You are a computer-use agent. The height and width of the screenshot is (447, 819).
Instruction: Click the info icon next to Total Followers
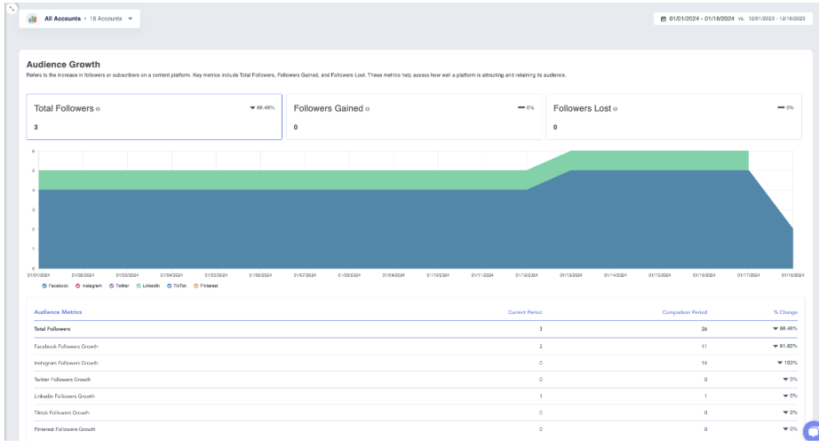[98, 109]
